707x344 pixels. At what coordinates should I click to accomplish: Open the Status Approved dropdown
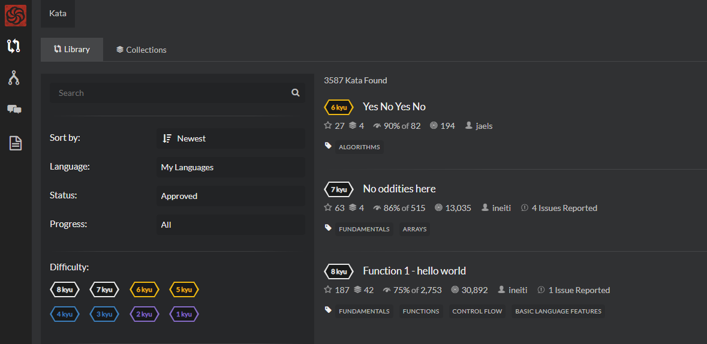[x=230, y=196]
